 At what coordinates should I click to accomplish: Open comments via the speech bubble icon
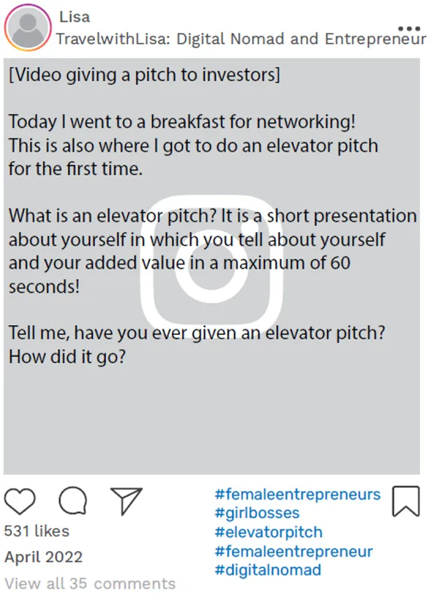[x=73, y=501]
